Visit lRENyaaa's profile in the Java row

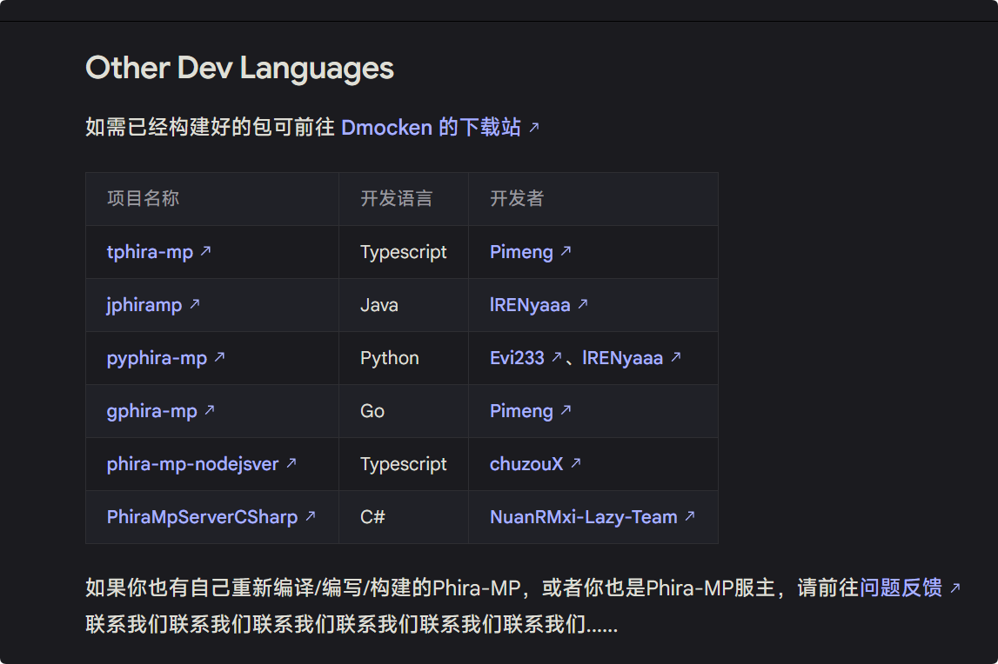pos(530,305)
